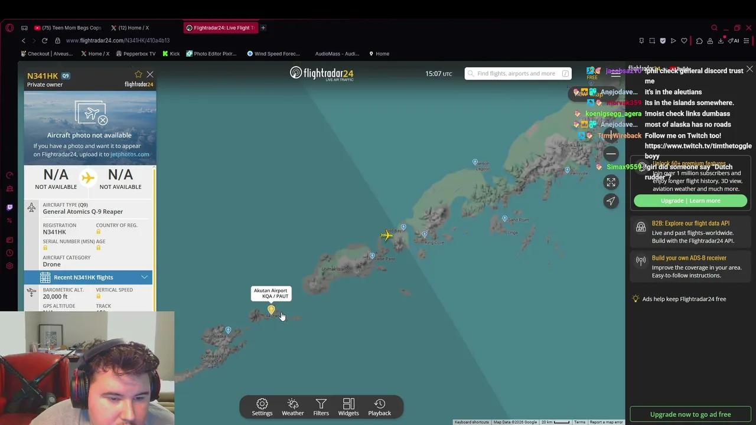756x425 pixels.
Task: Click the blue airport pin at Cold Bay
Action: coord(403,227)
